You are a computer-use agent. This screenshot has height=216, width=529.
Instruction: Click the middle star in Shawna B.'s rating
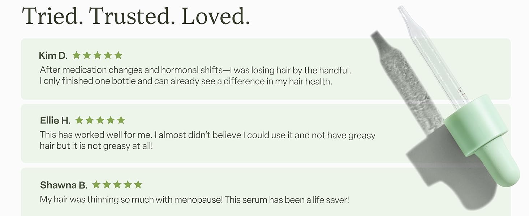point(117,185)
